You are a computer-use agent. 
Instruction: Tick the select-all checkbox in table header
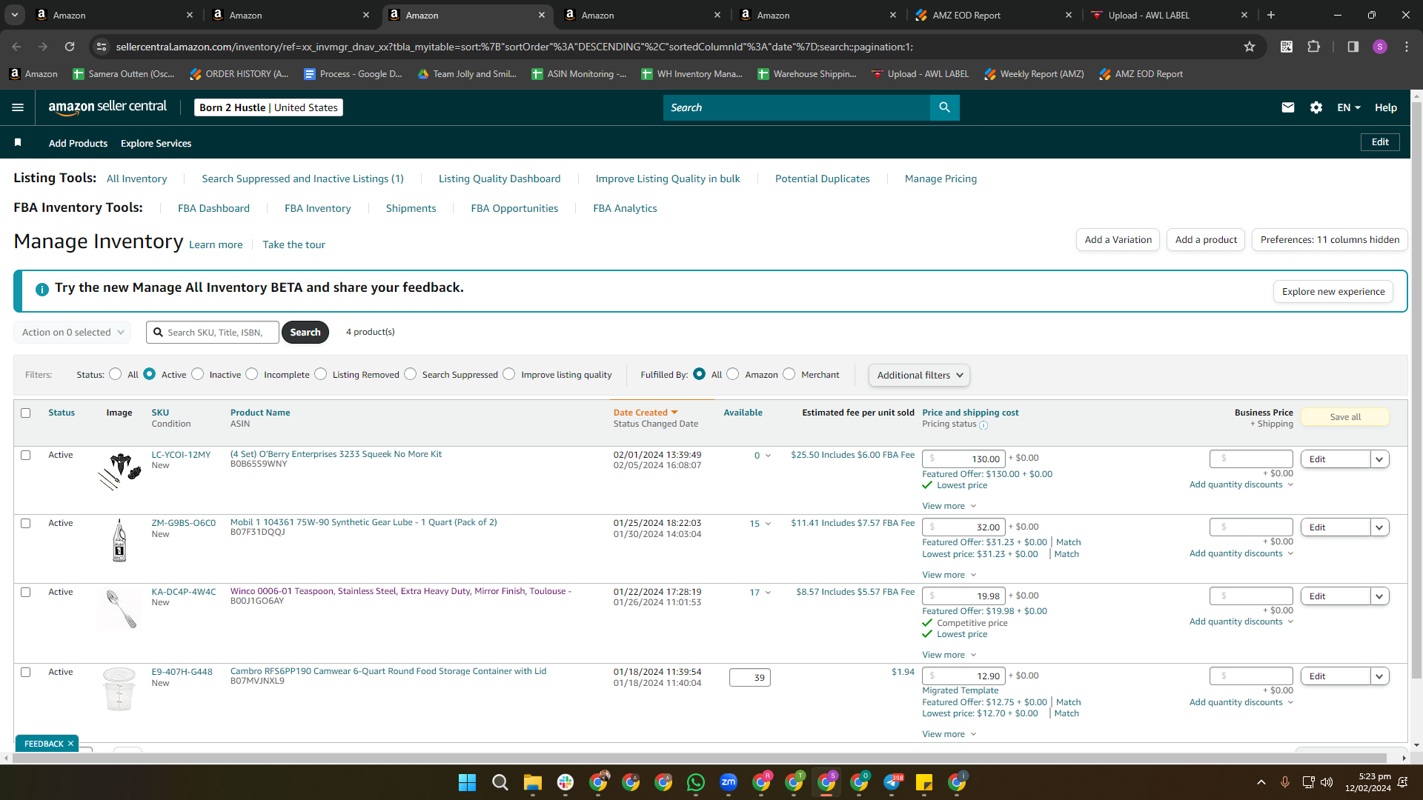(26, 413)
